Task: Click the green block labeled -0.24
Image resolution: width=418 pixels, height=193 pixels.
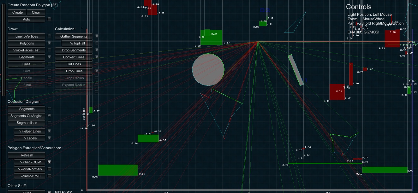Action: click(212, 37)
